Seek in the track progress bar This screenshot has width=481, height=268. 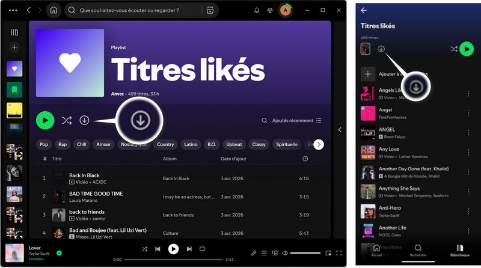173,260
